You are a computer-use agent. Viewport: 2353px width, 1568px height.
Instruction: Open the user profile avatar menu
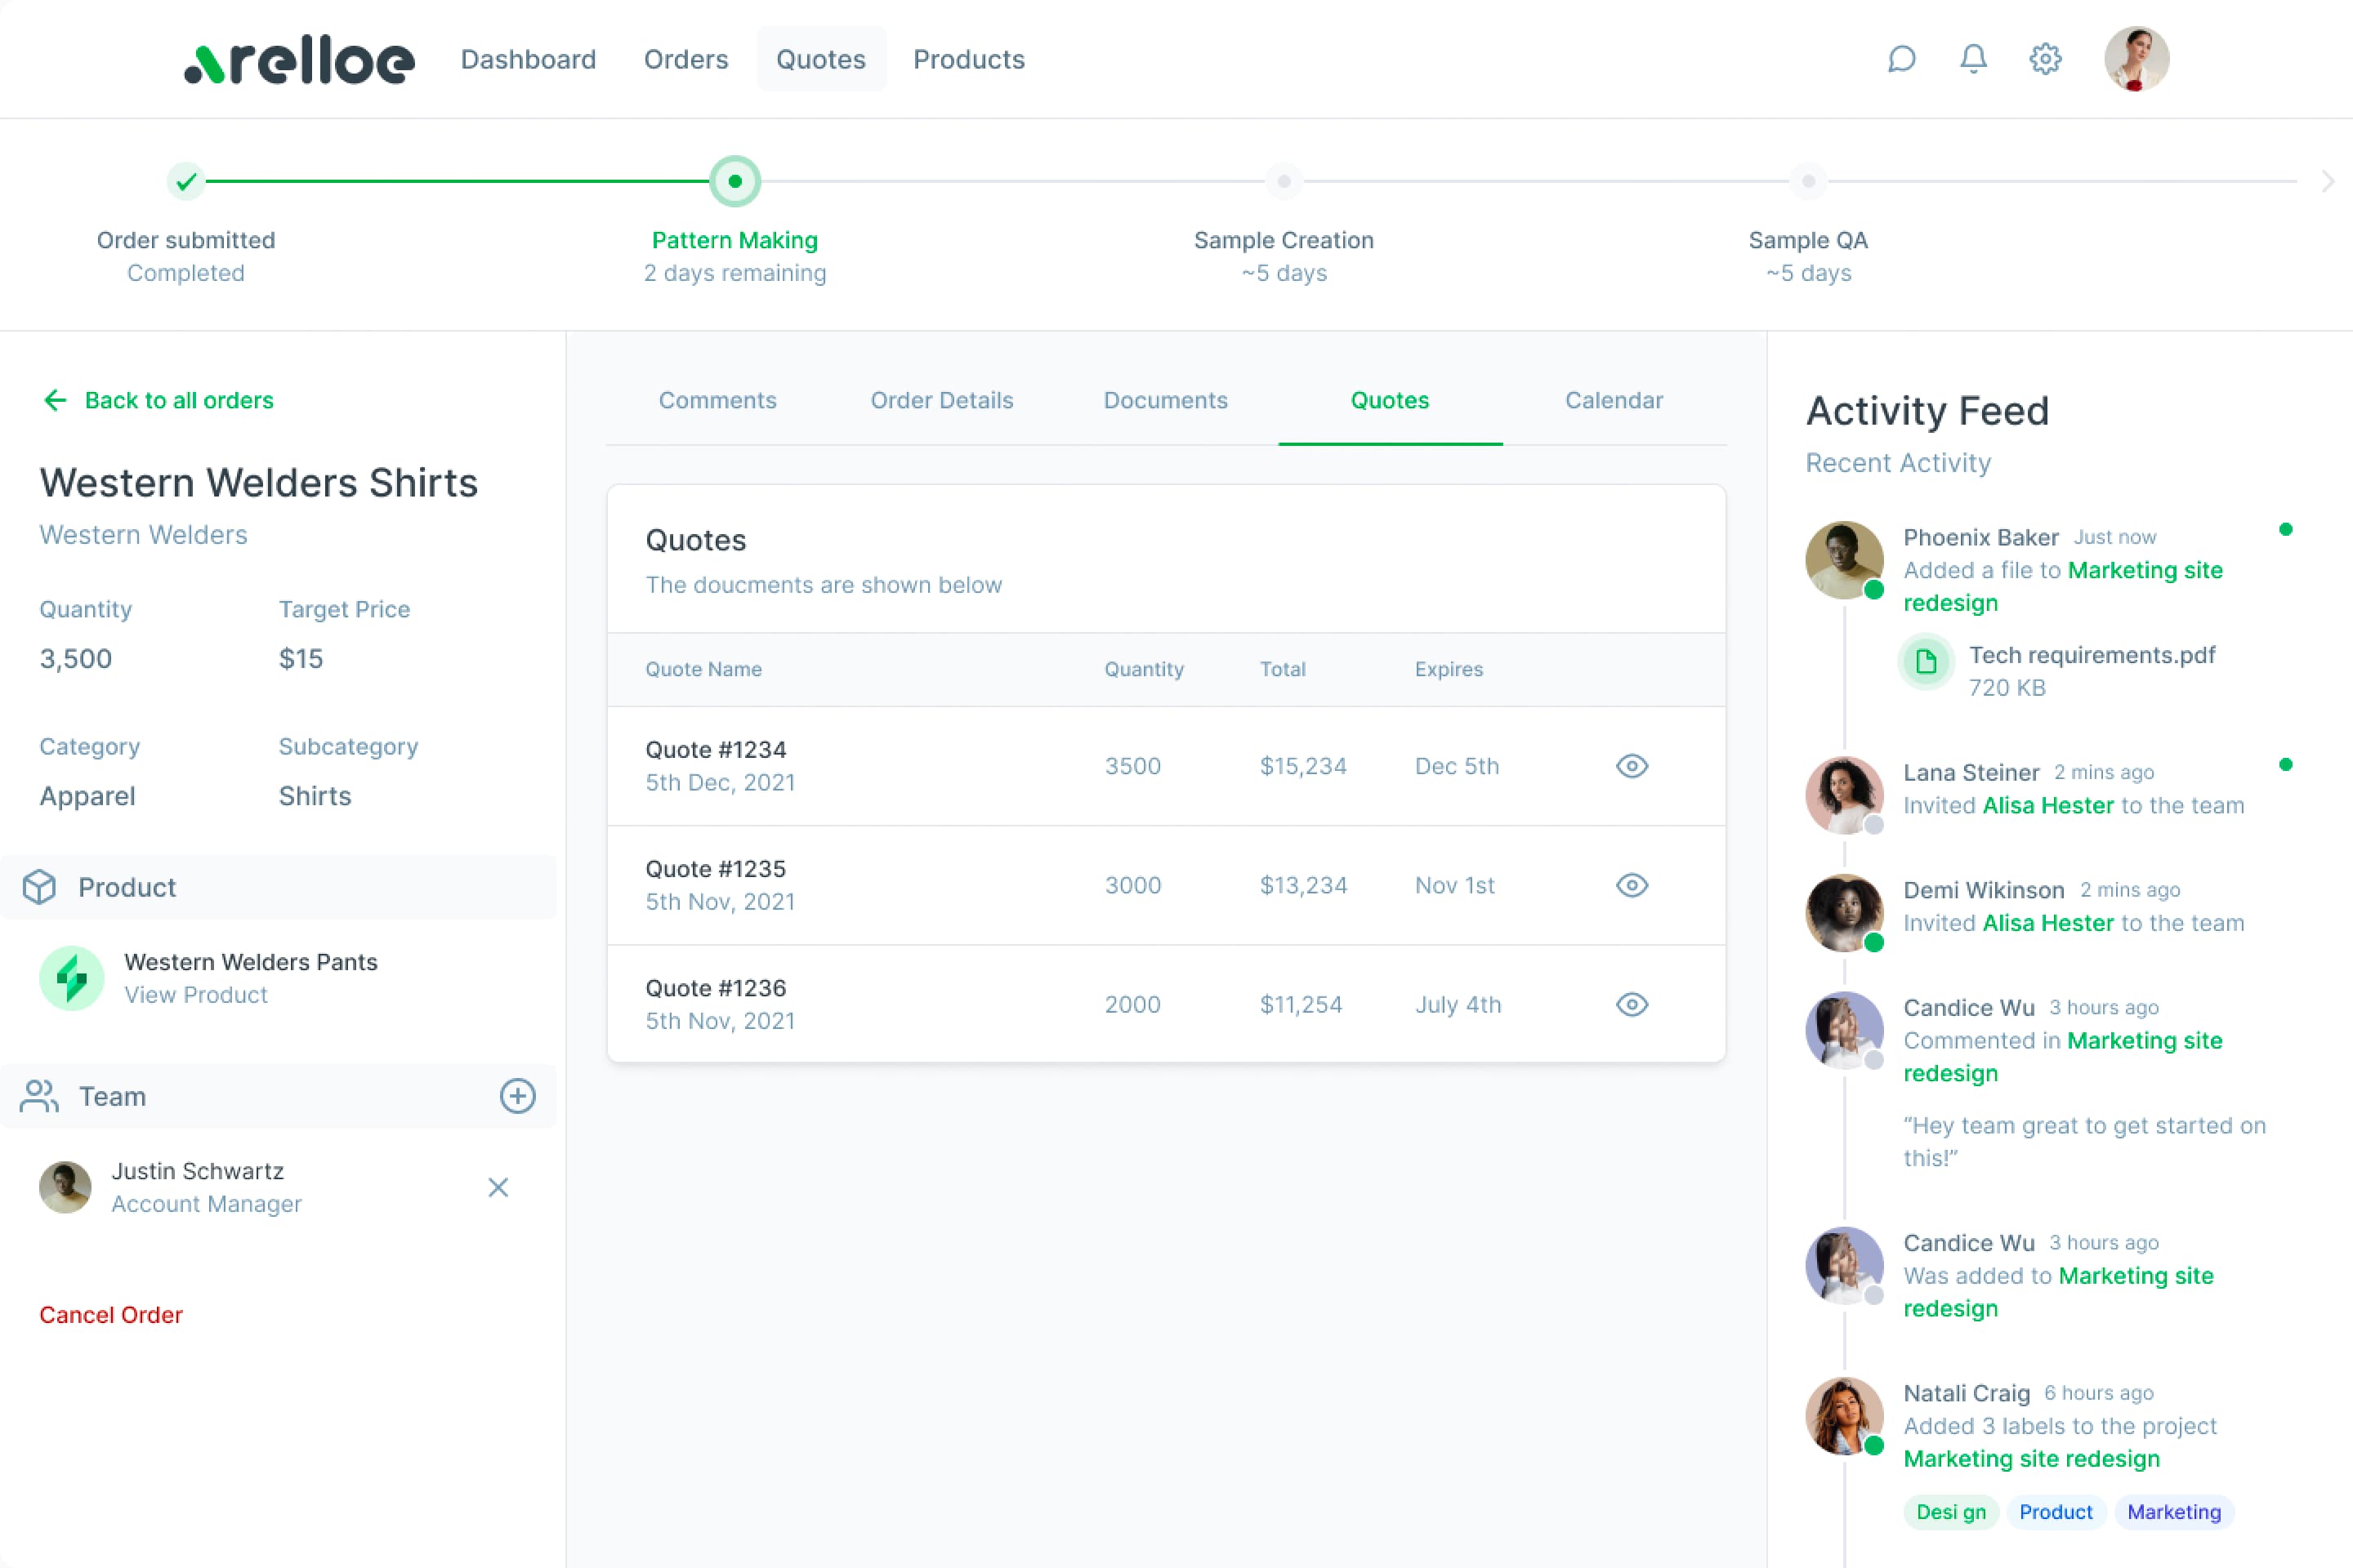pos(2136,59)
